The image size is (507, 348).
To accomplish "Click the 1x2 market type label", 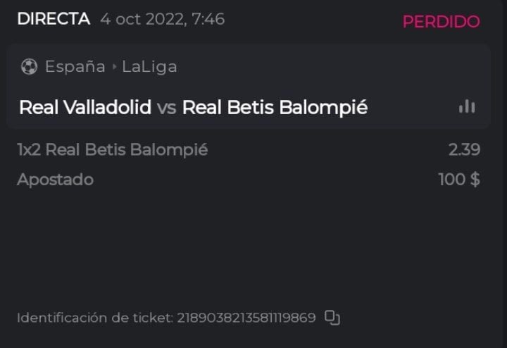I will pos(28,149).
